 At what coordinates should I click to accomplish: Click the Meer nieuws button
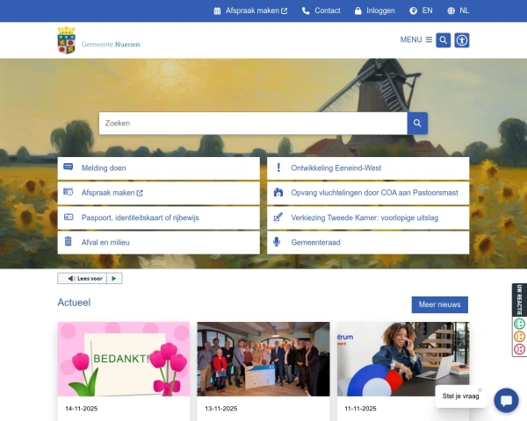pos(440,305)
